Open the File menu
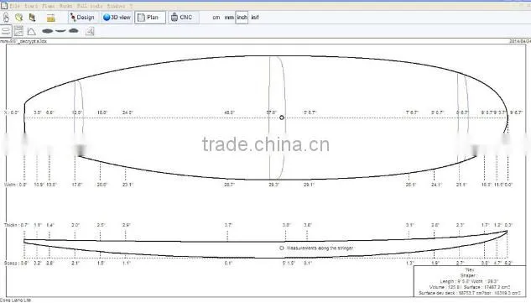 [x=14, y=6]
